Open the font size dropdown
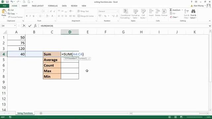Viewport: 212px width, 119px height. pyautogui.click(x=48, y=11)
